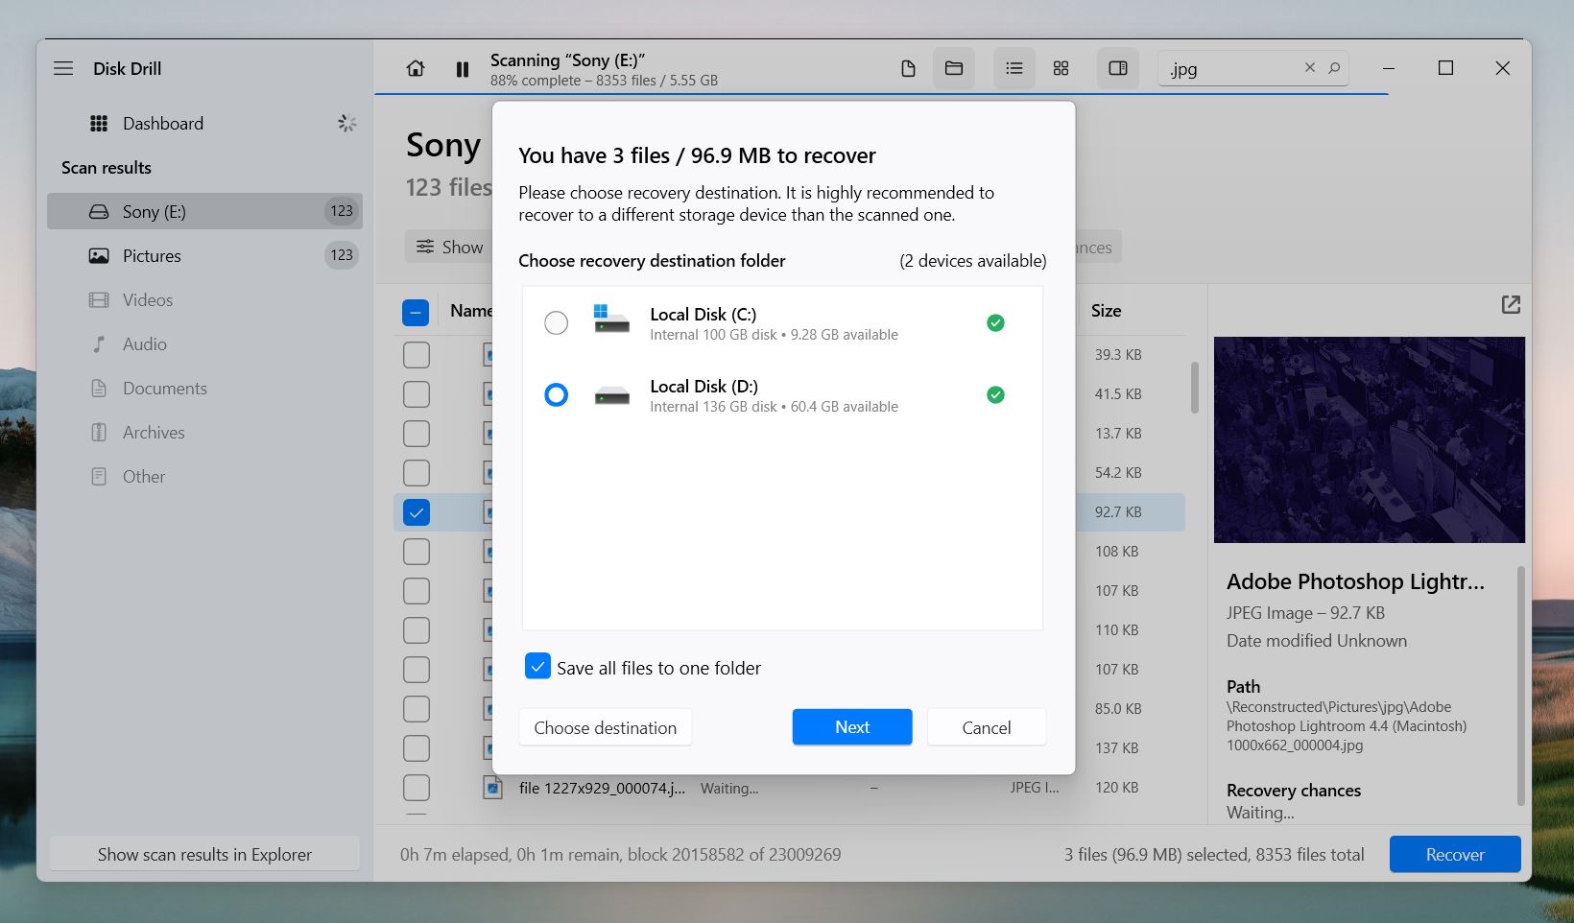Image resolution: width=1574 pixels, height=923 pixels.
Task: Select Local Disk (D:) radio button
Action: pyautogui.click(x=556, y=394)
